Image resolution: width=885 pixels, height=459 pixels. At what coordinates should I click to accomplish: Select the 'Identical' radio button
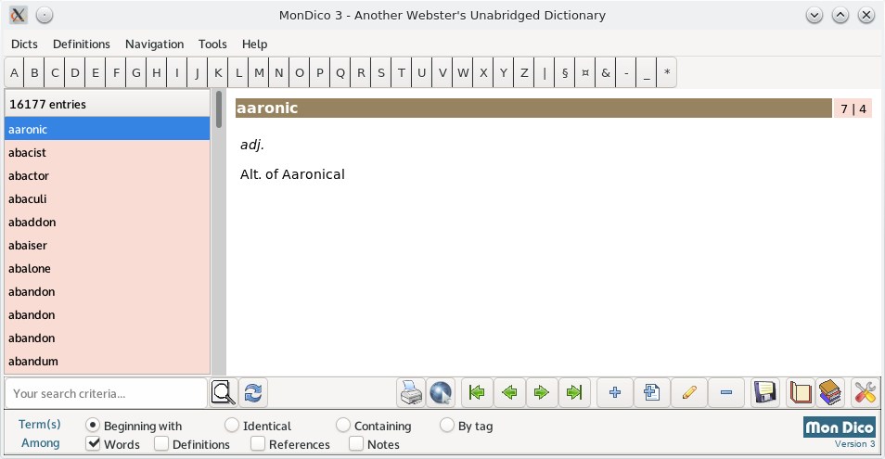231,425
